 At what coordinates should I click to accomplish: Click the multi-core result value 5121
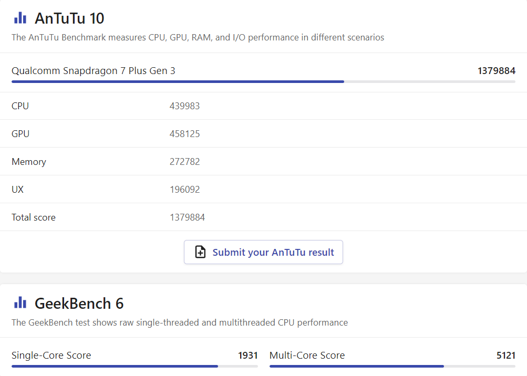point(505,356)
